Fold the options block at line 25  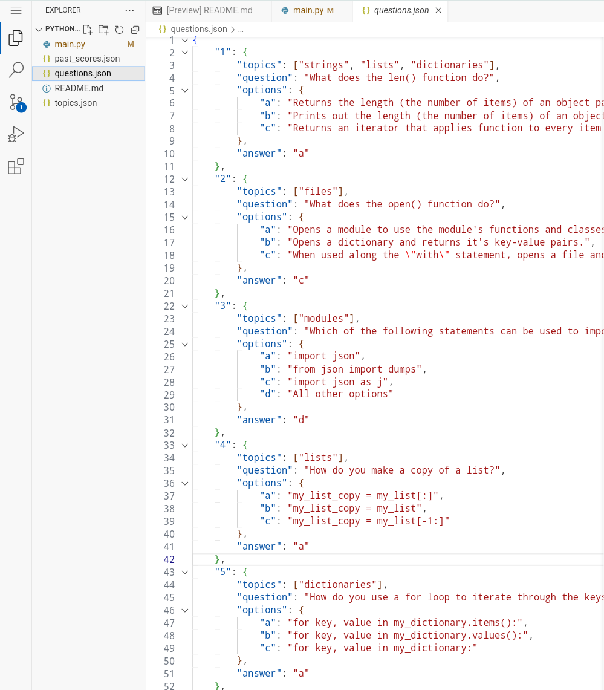coord(185,344)
